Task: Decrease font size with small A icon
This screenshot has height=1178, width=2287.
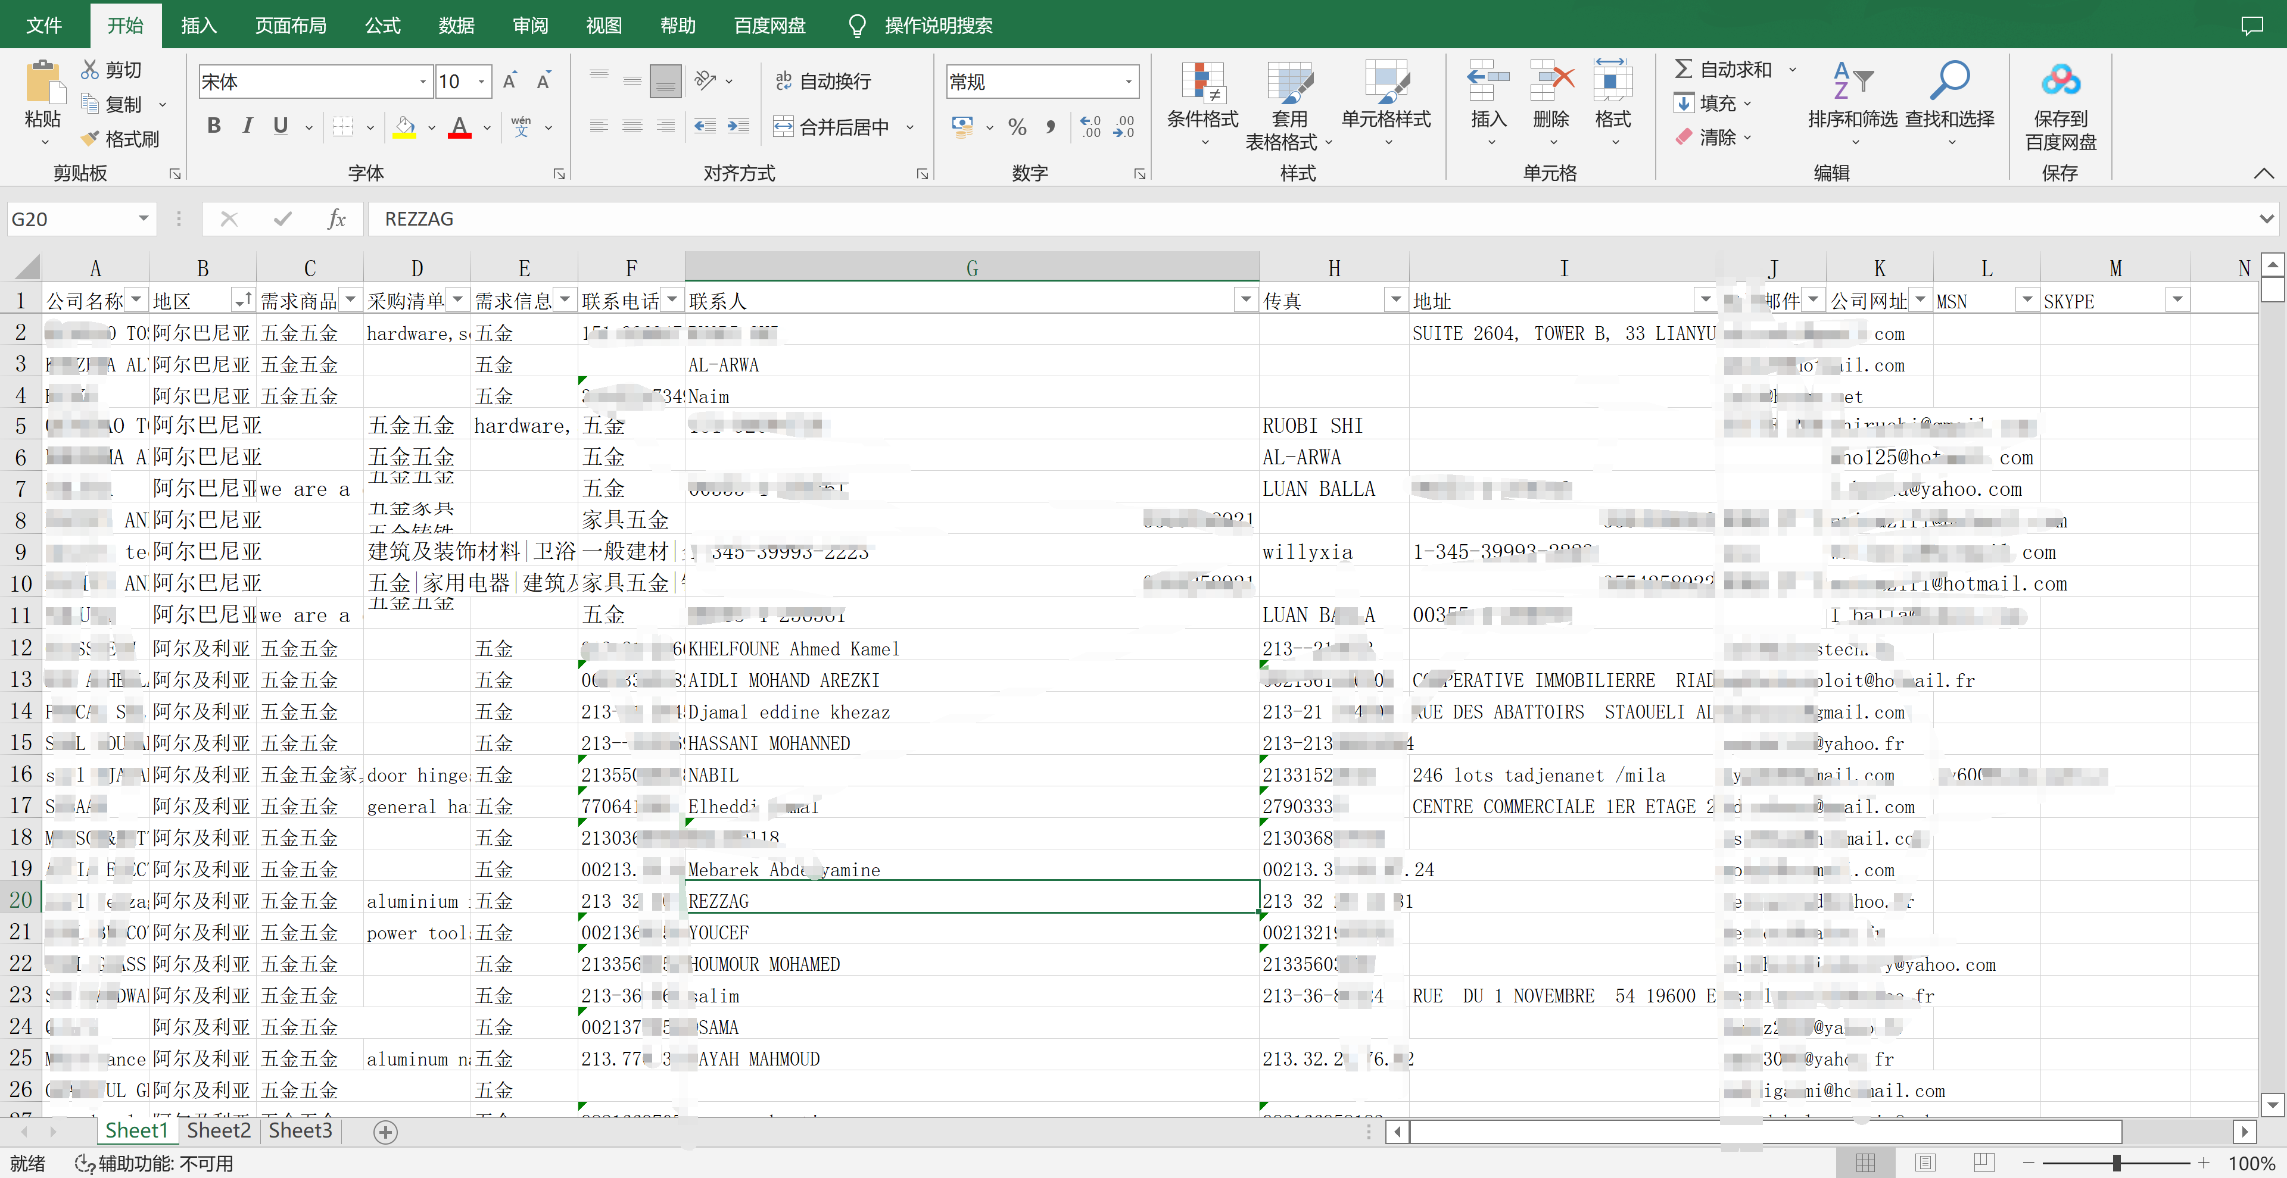Action: [x=543, y=82]
